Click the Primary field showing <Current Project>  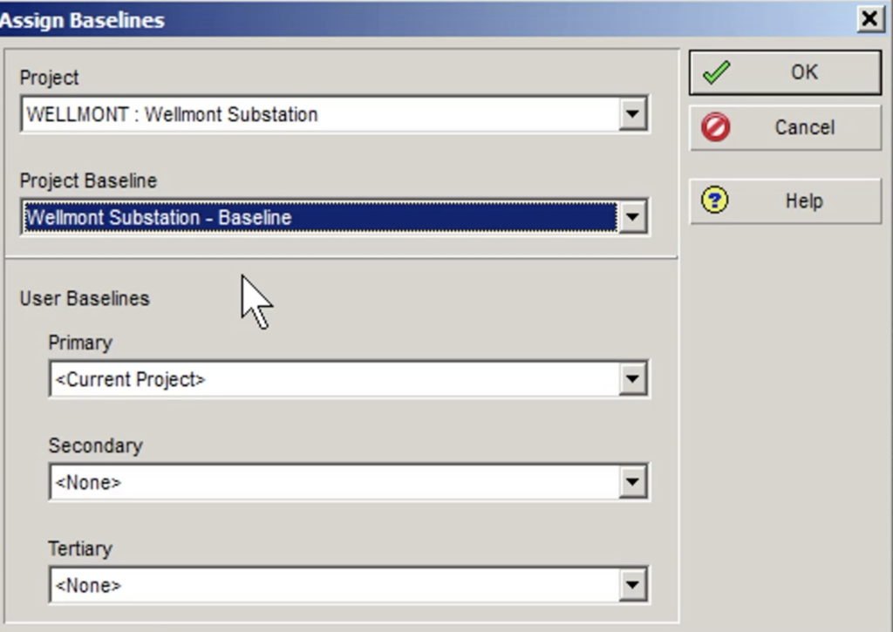pyautogui.click(x=331, y=379)
